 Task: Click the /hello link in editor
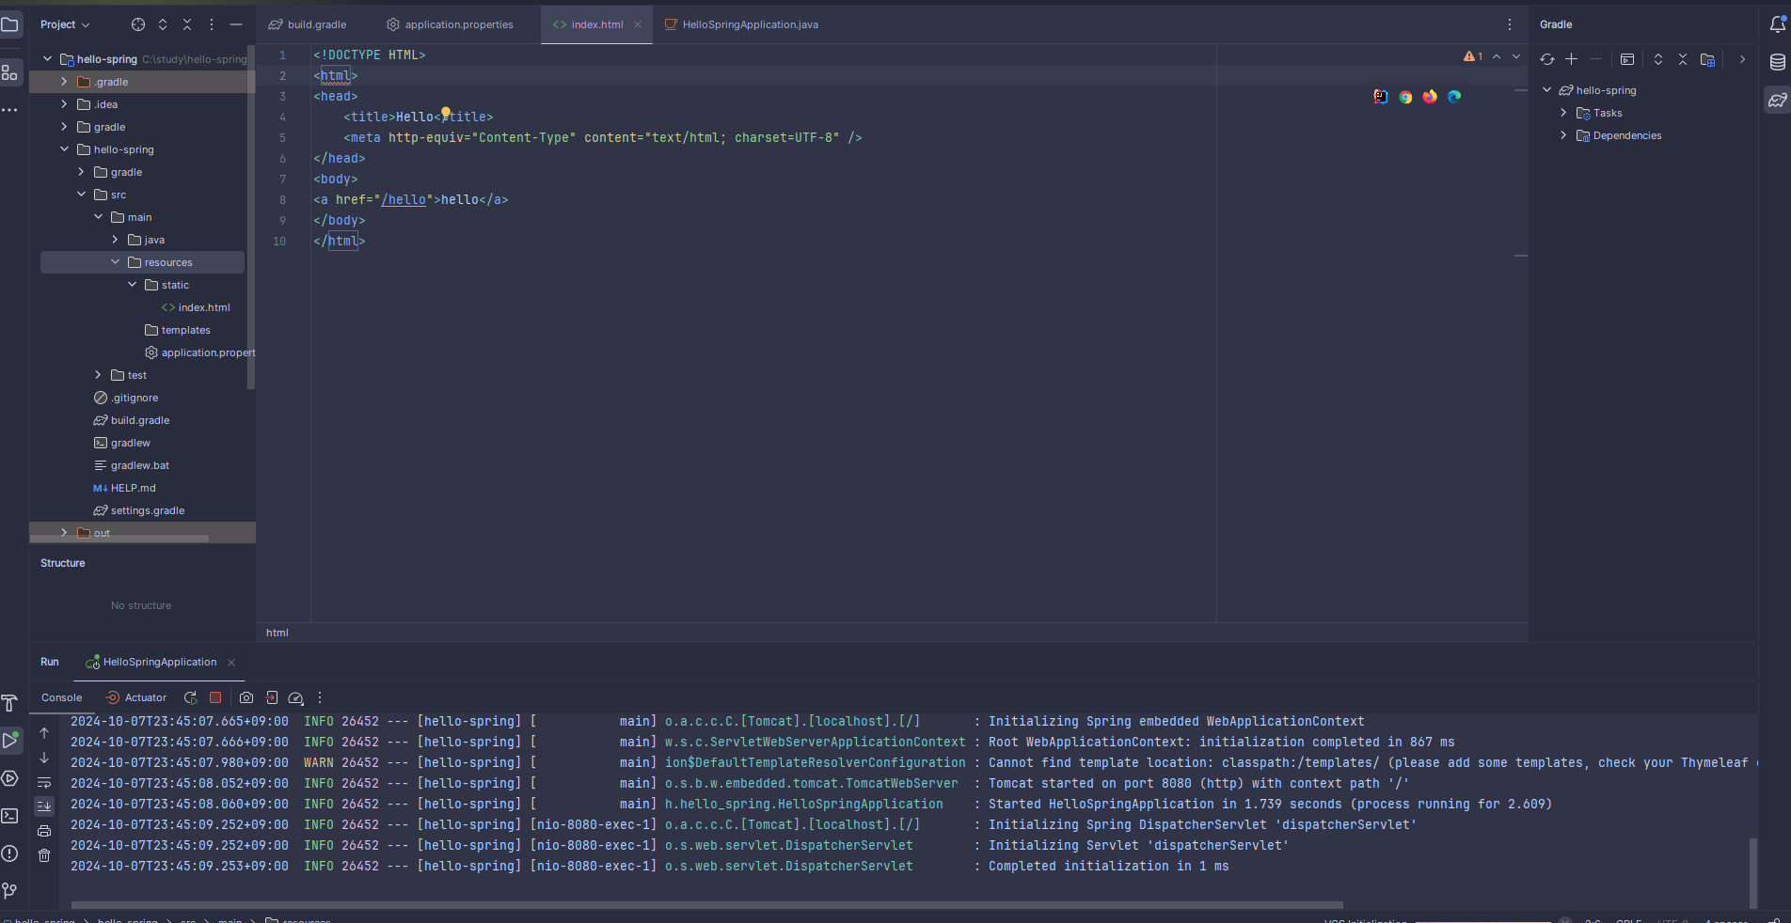(x=404, y=199)
